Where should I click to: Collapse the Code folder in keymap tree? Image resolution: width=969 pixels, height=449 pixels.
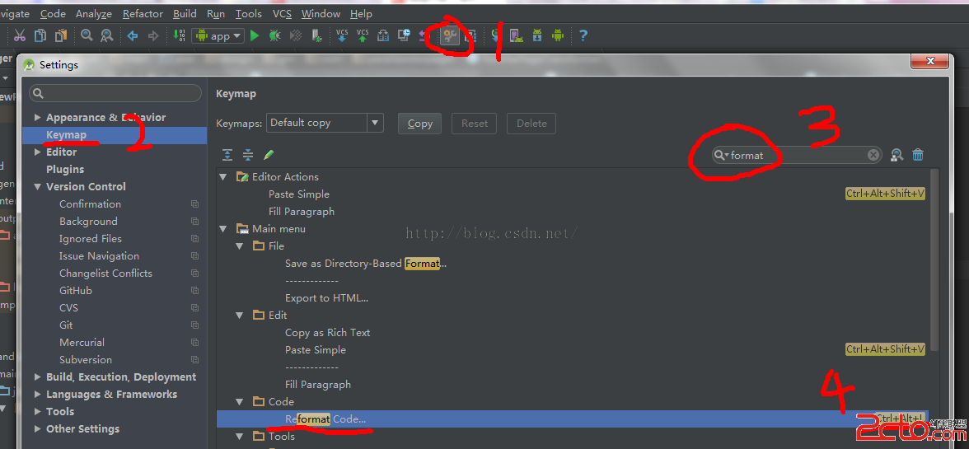coord(240,401)
